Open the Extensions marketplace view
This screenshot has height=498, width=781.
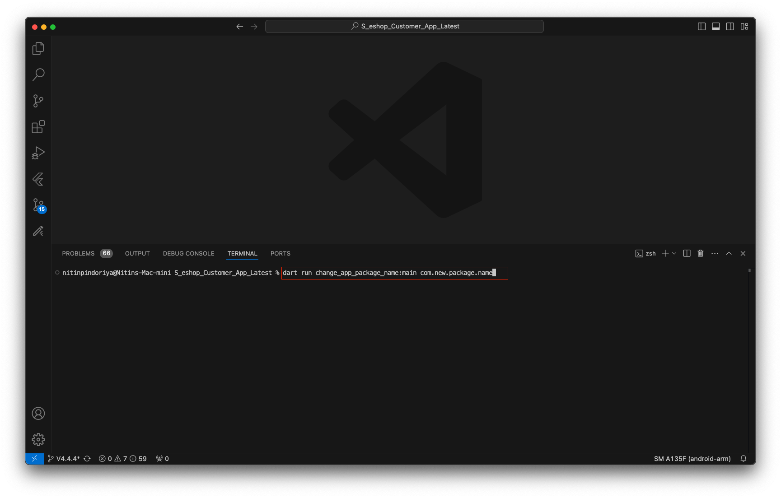[x=38, y=127]
